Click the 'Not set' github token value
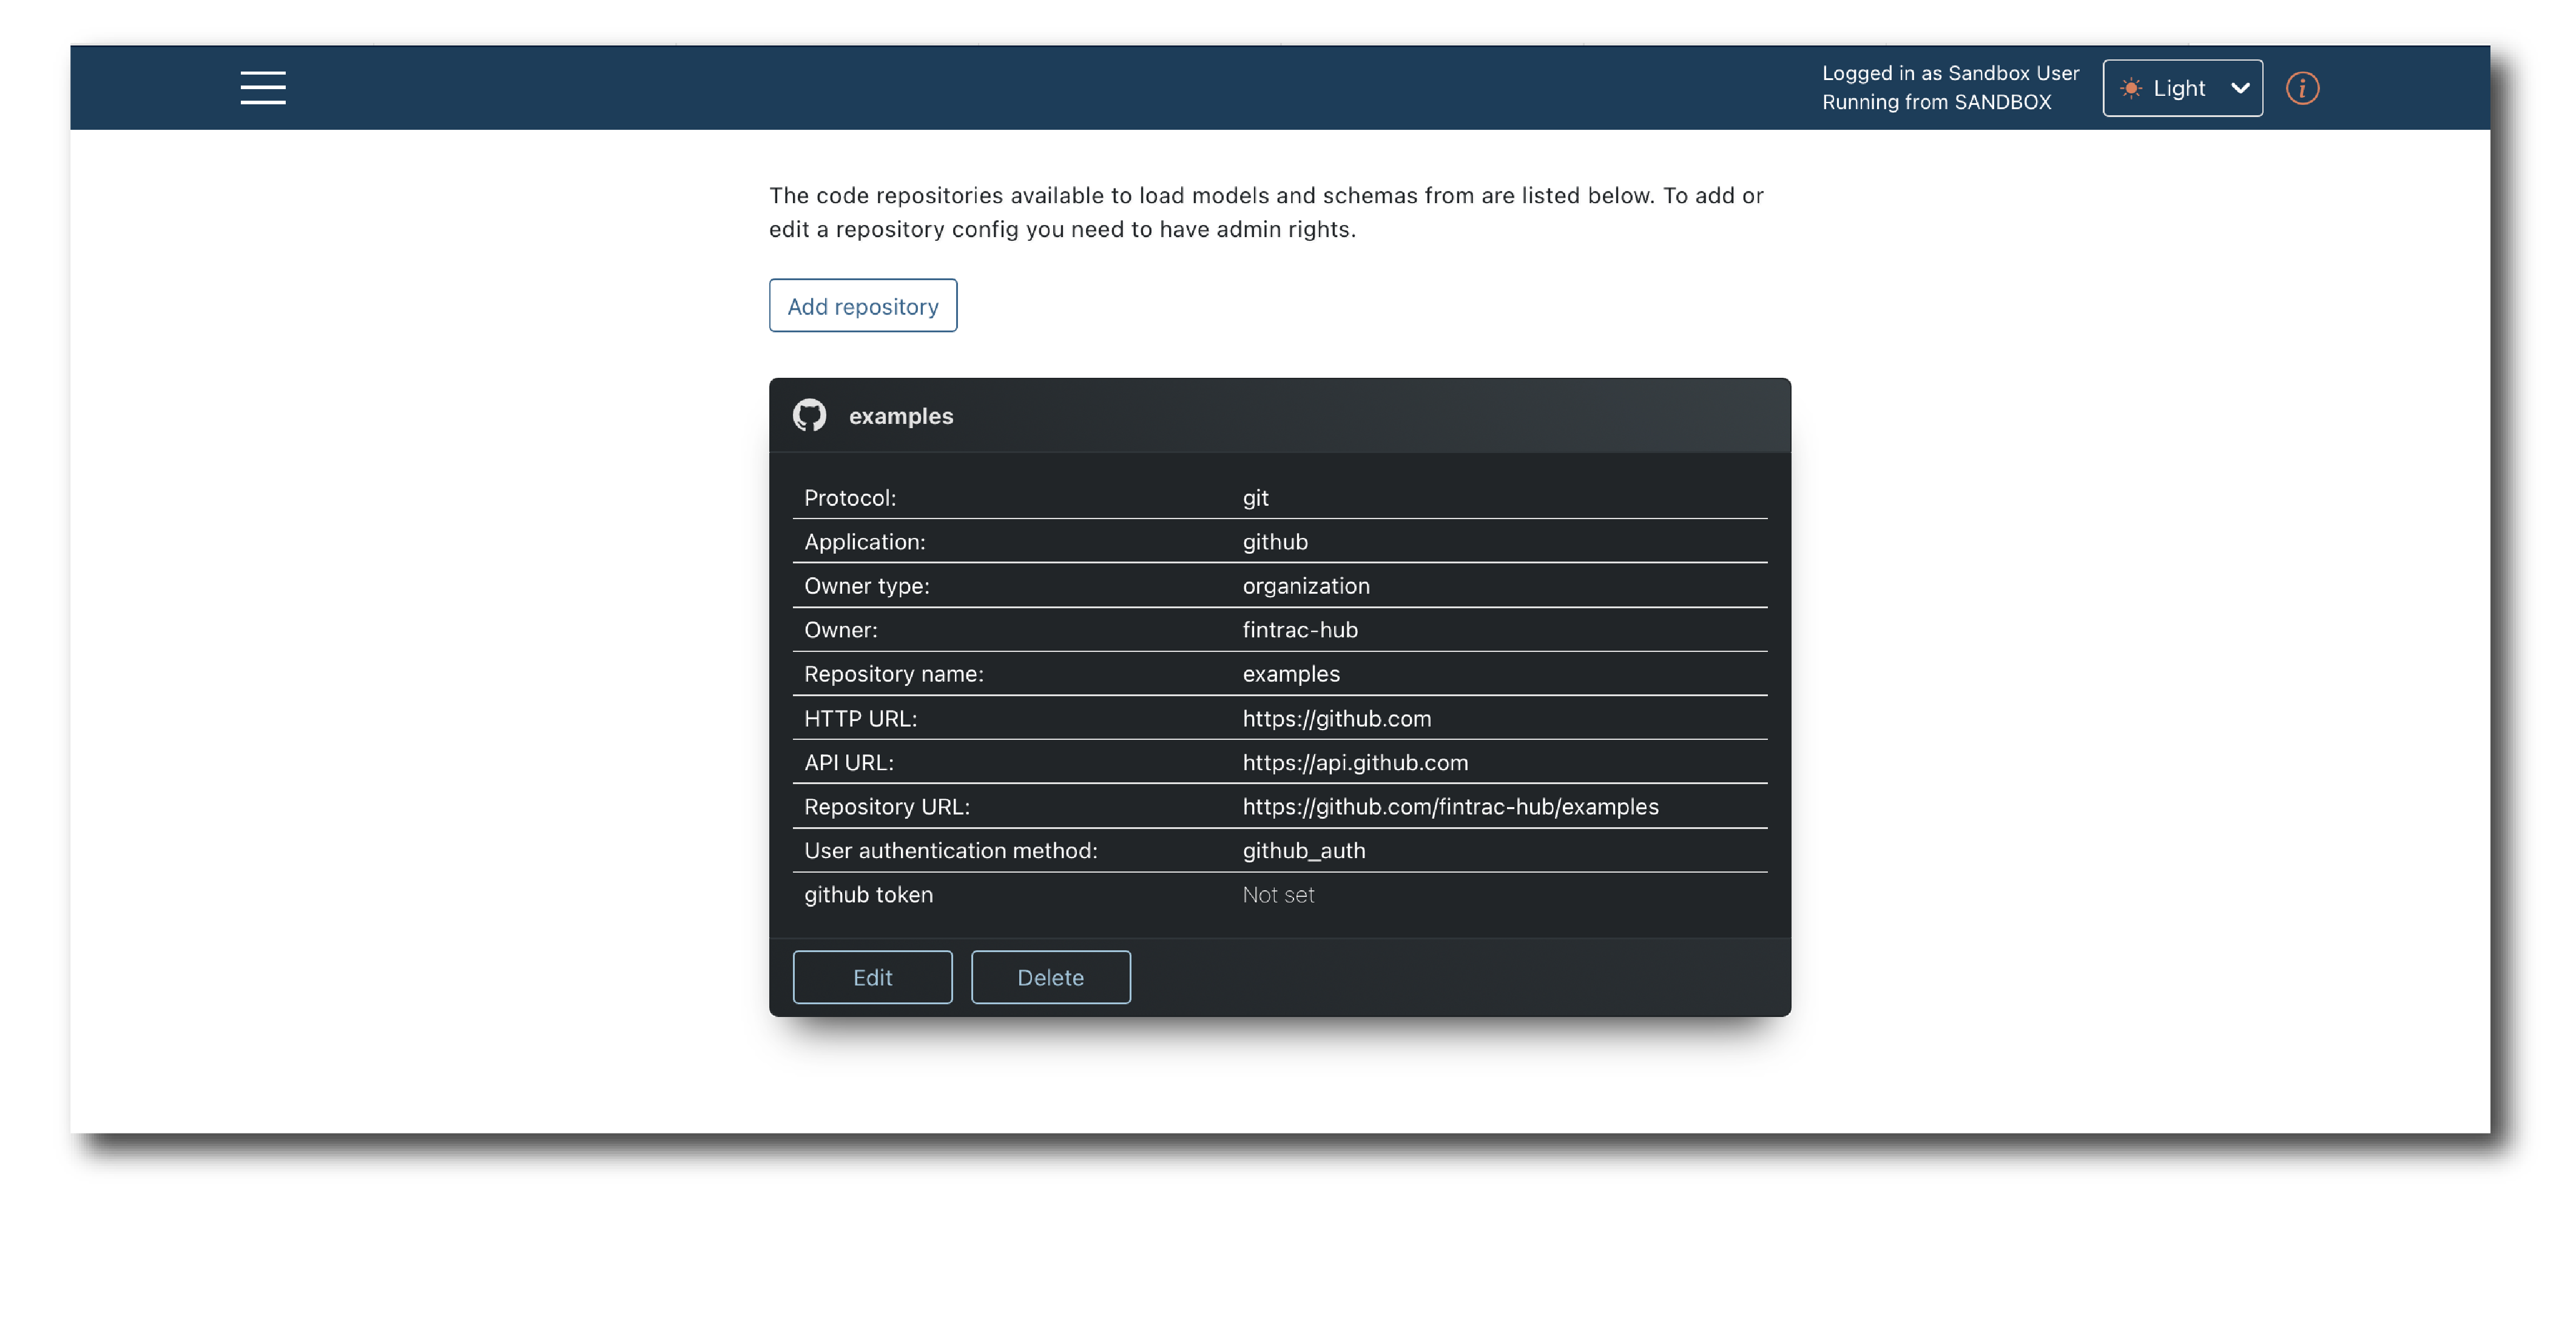The width and height of the screenshot is (2576, 1319). click(1278, 894)
